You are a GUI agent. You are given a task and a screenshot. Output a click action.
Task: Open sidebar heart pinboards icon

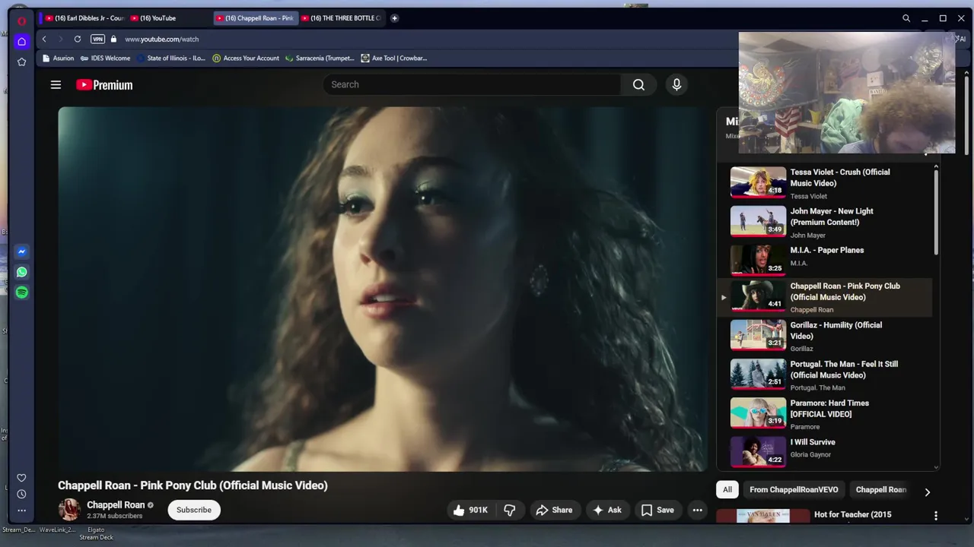21,478
